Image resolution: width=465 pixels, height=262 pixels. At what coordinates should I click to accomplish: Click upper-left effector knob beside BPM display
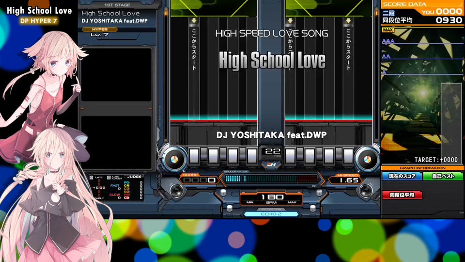(223, 193)
